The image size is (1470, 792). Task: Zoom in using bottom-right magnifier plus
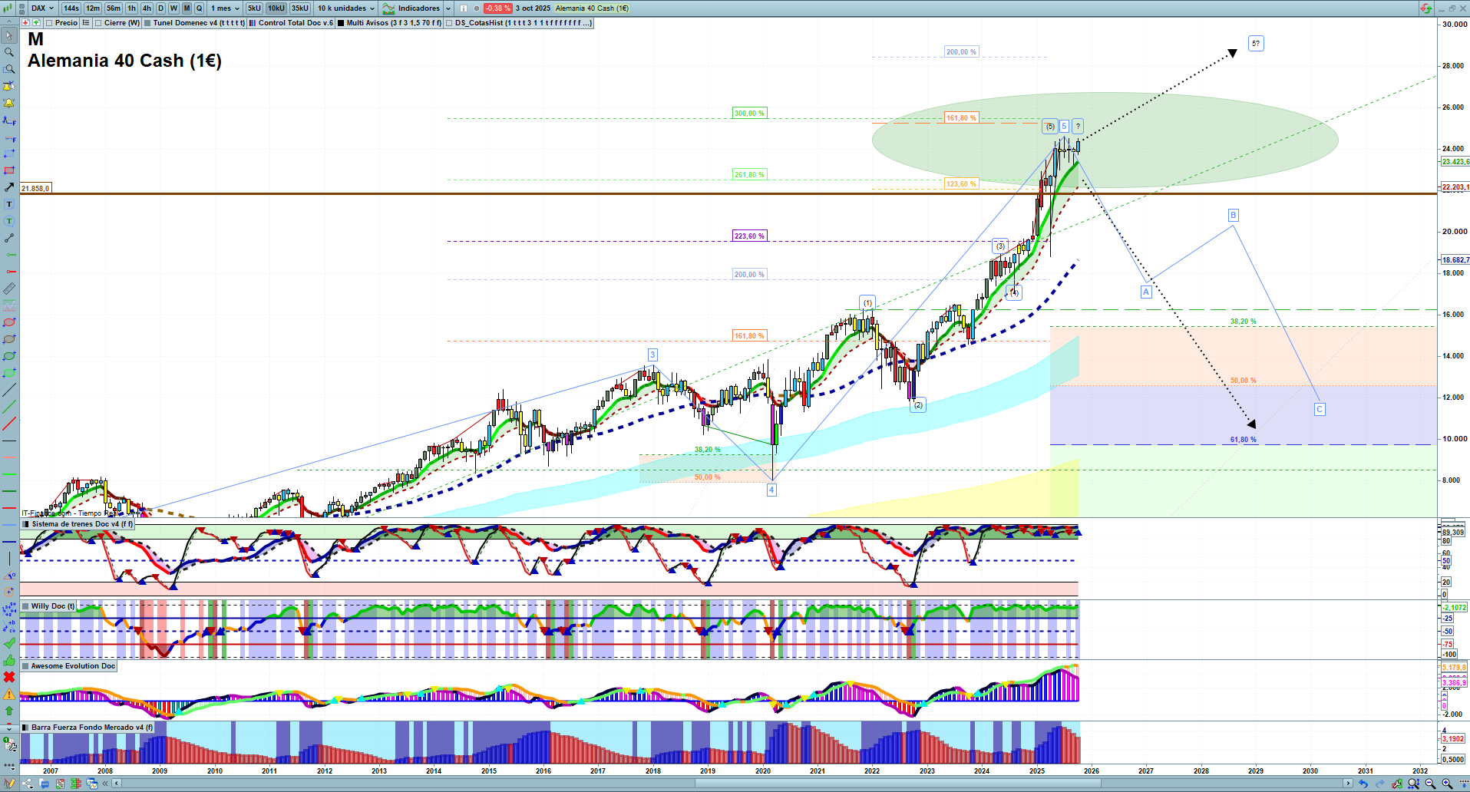[x=1447, y=784]
